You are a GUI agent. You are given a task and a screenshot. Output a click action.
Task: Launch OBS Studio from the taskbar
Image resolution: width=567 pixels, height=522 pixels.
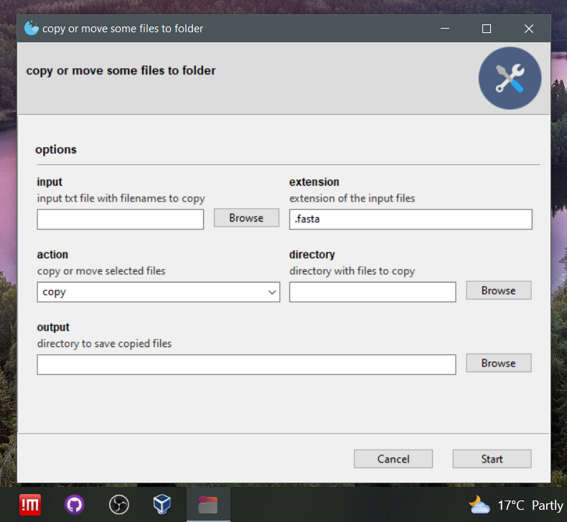pos(119,505)
